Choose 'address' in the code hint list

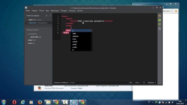81,36
